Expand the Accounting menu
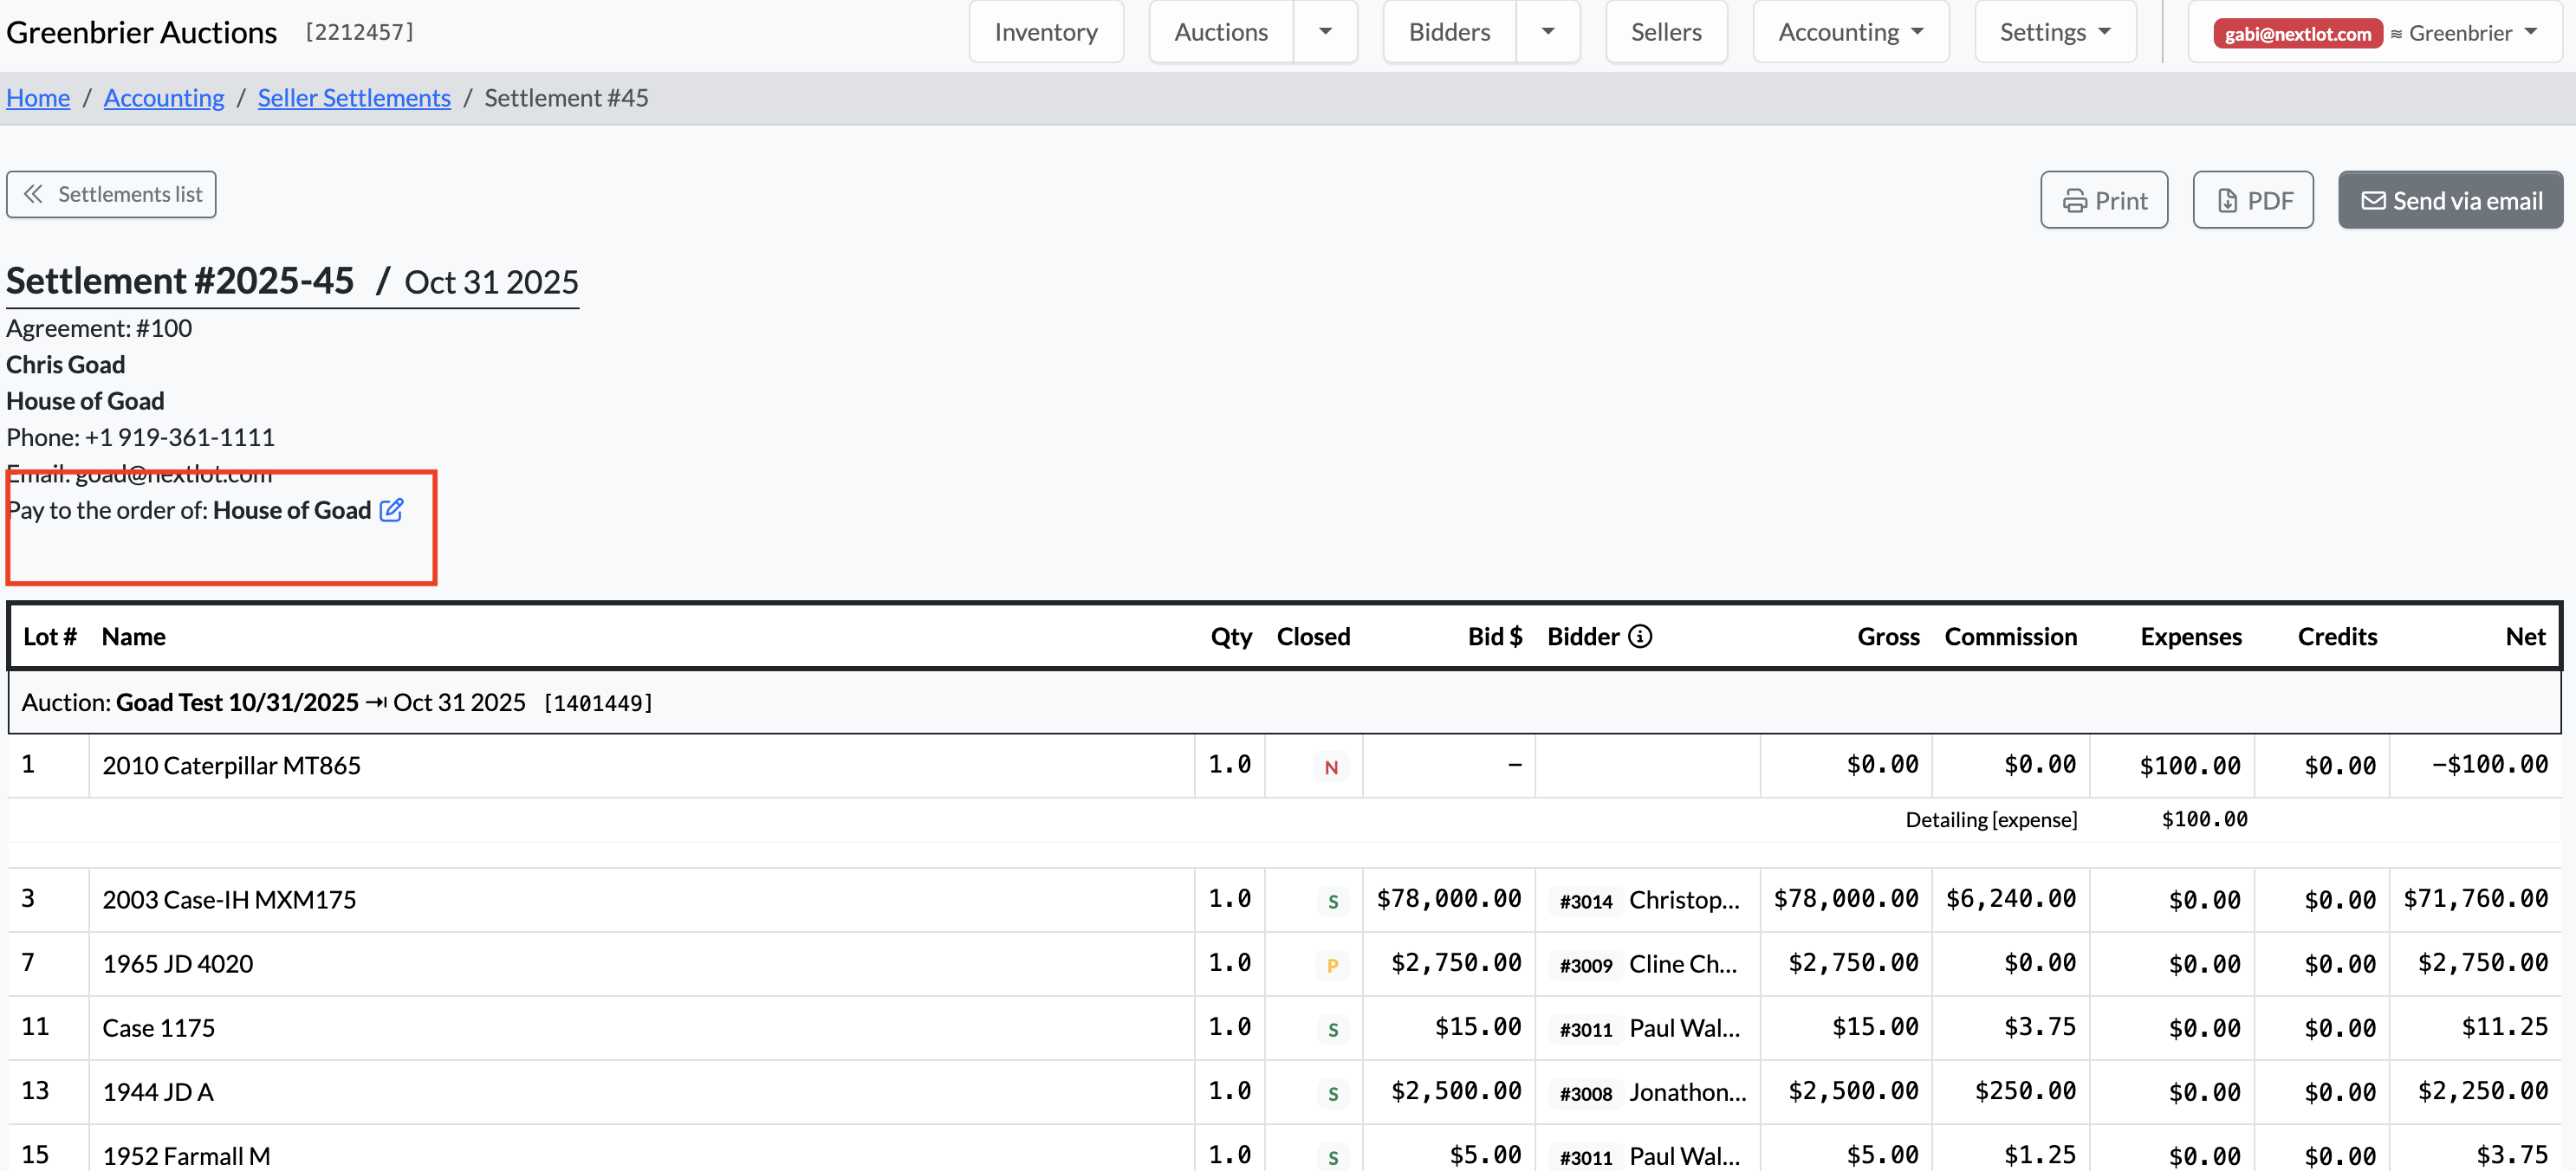 click(x=1850, y=32)
